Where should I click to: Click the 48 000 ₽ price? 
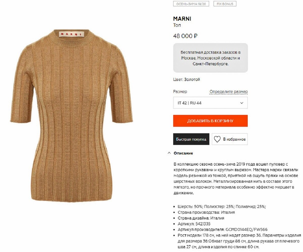pyautogui.click(x=185, y=36)
